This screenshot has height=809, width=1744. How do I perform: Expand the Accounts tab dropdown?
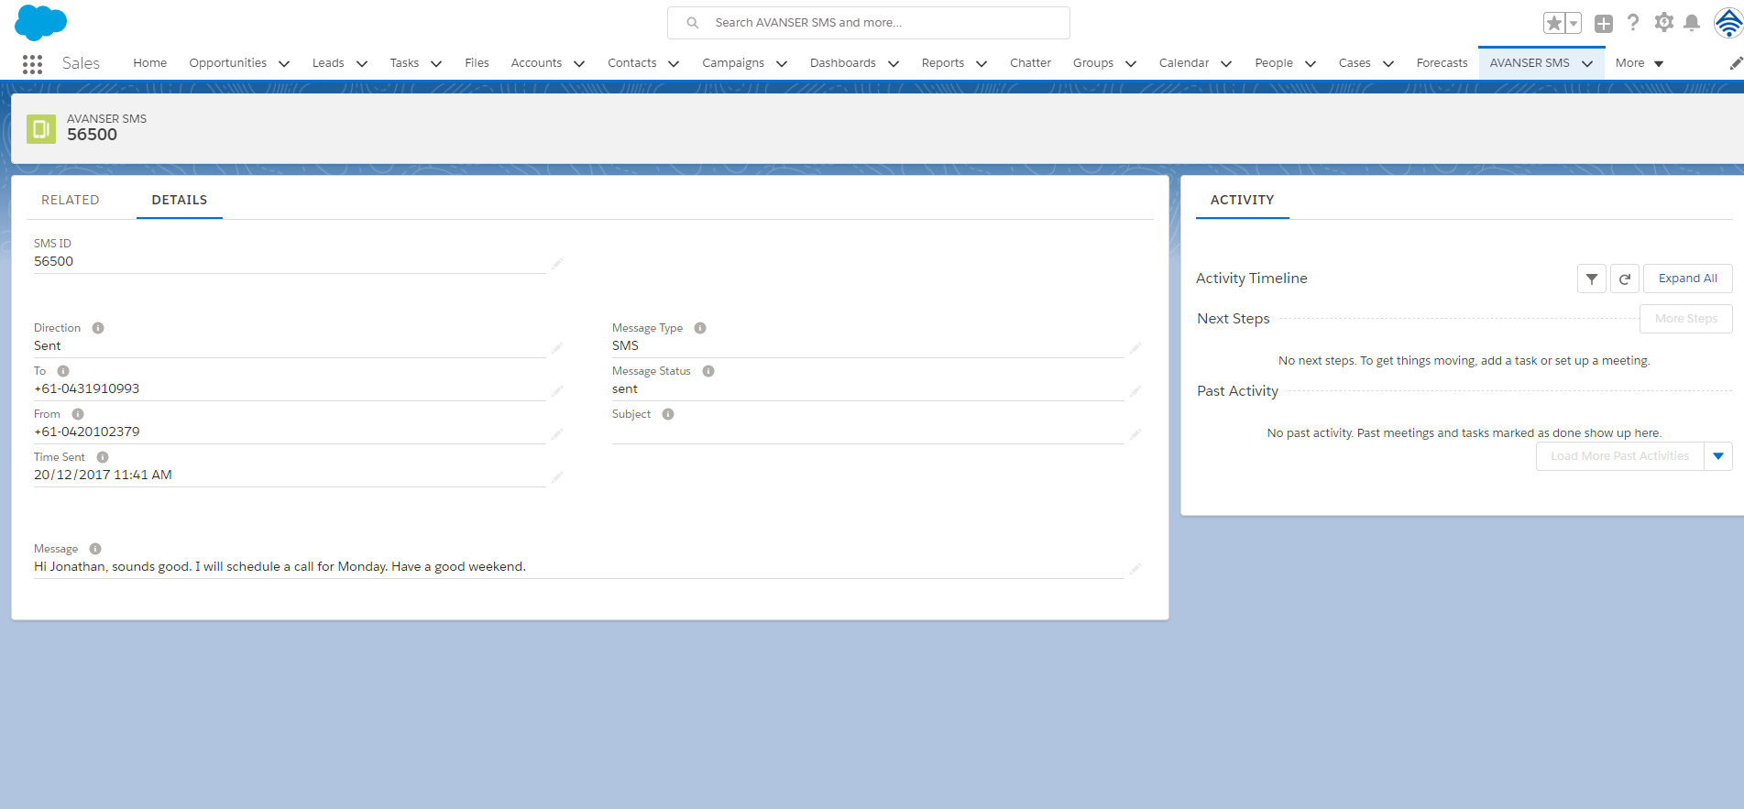point(579,64)
